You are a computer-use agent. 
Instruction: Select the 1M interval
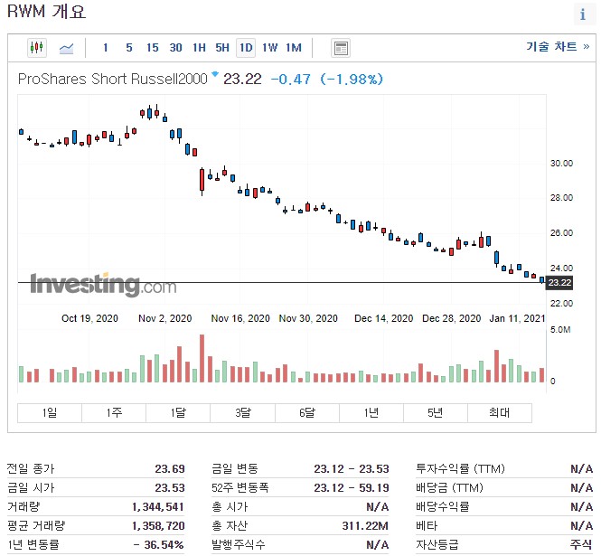293,48
